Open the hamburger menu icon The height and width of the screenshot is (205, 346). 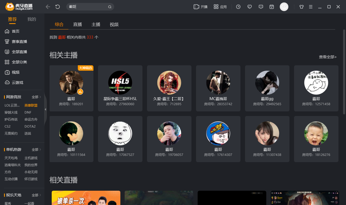tap(310, 7)
